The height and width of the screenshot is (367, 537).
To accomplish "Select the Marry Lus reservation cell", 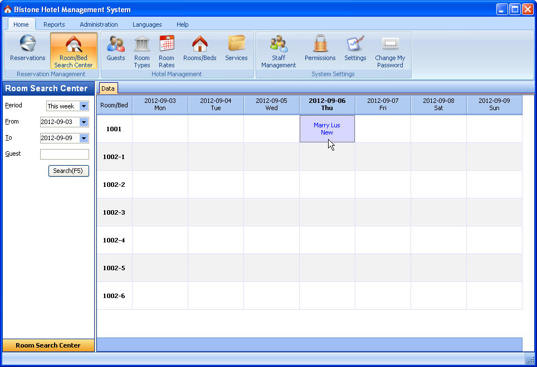I will [327, 129].
